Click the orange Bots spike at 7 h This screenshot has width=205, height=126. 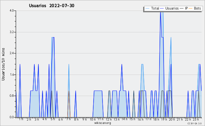click(69, 104)
